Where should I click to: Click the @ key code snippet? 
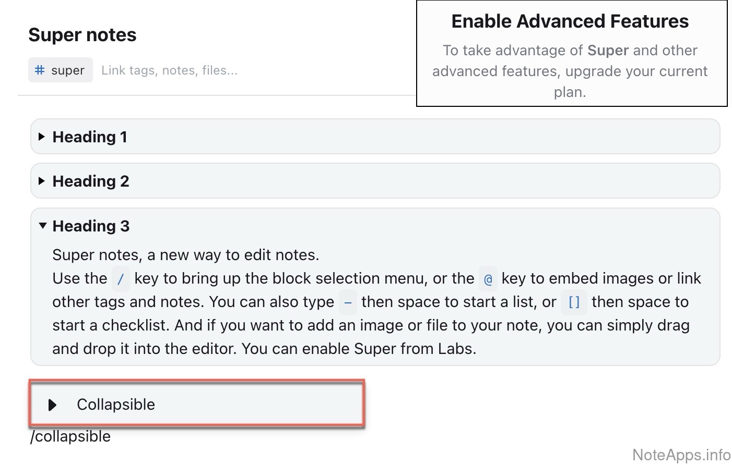click(x=488, y=279)
